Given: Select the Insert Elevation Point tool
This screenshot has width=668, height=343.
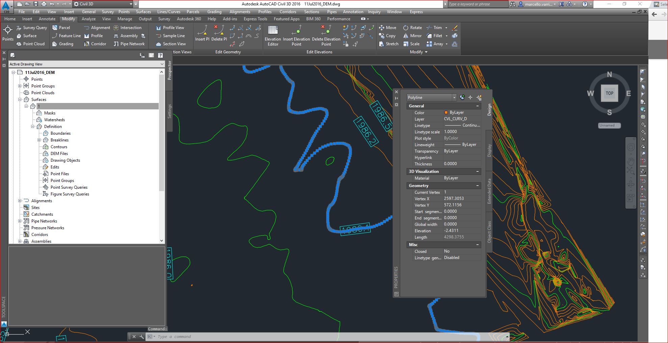Looking at the screenshot, I should click(296, 35).
